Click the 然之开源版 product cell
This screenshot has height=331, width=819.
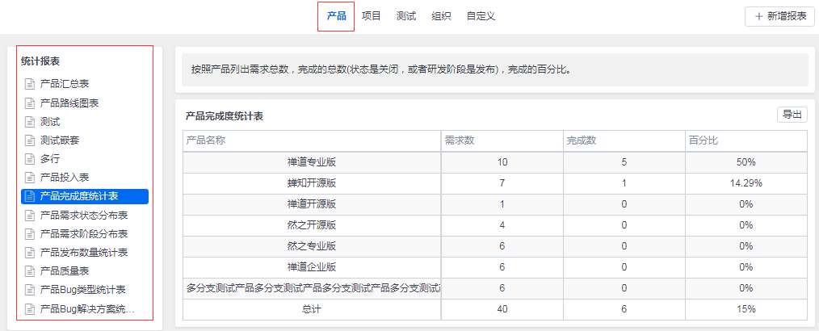tap(312, 225)
